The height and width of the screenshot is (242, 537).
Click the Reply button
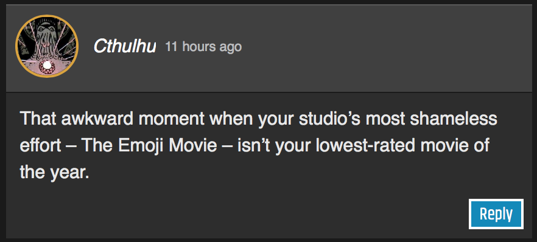(496, 214)
